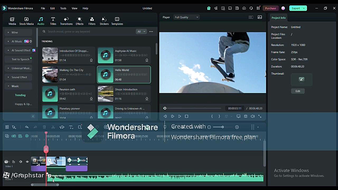Click the headset support icon
The height and width of the screenshot is (190, 338).
(251, 8)
